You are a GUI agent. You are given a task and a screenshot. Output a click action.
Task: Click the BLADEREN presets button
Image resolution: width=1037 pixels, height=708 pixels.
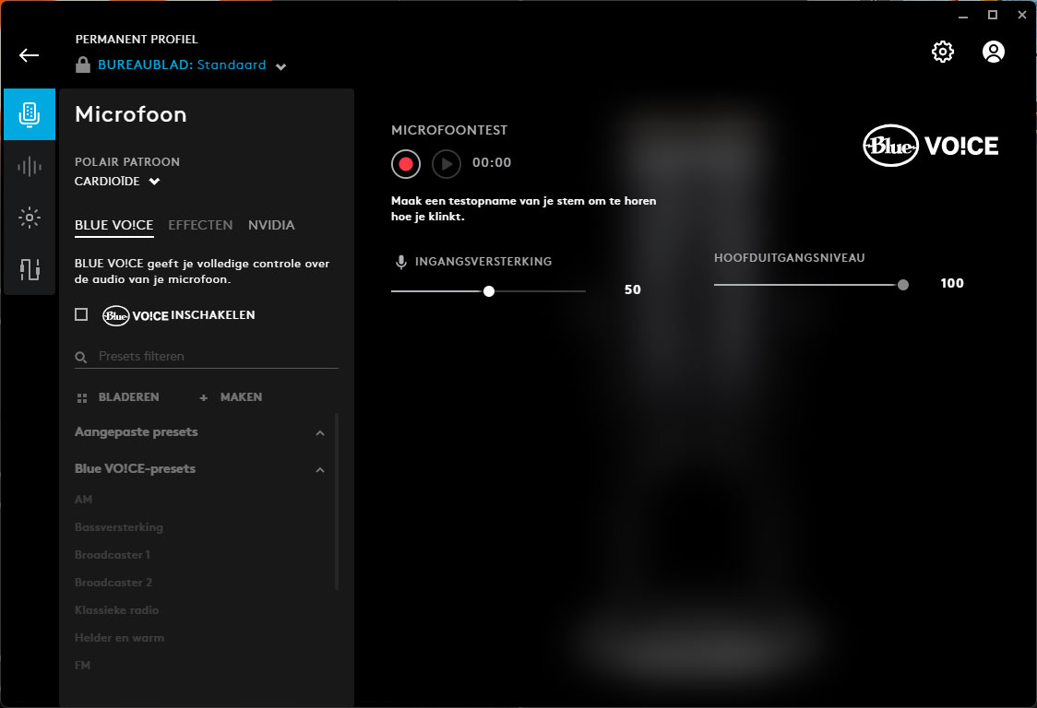coord(118,397)
